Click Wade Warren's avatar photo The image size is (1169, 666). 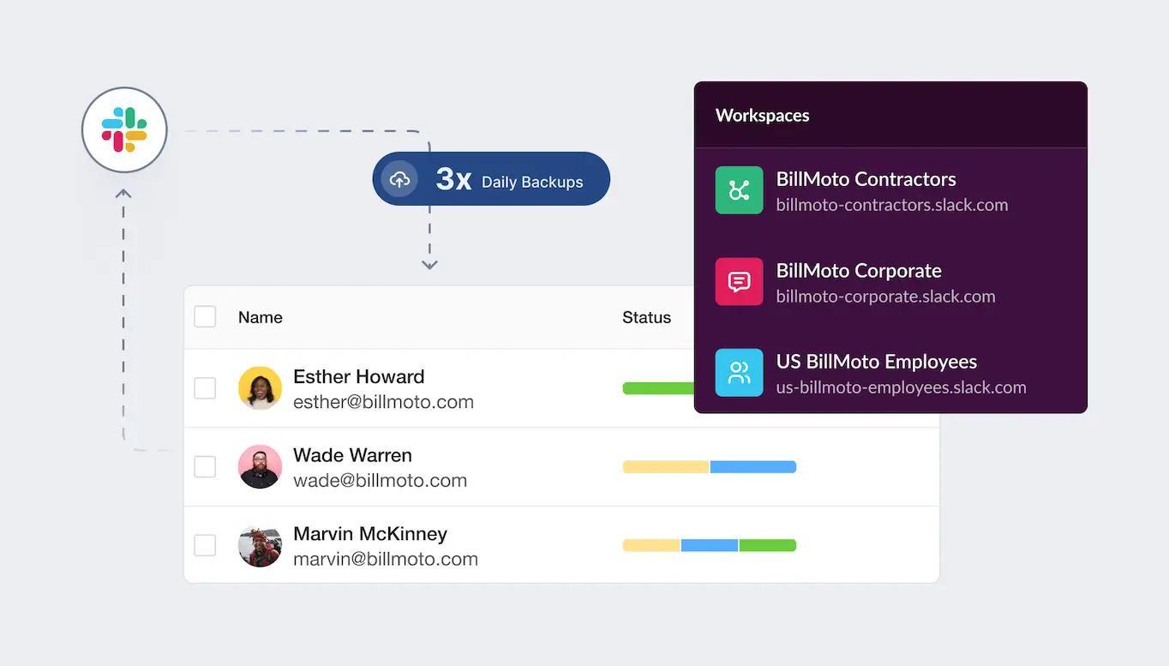tap(260, 466)
